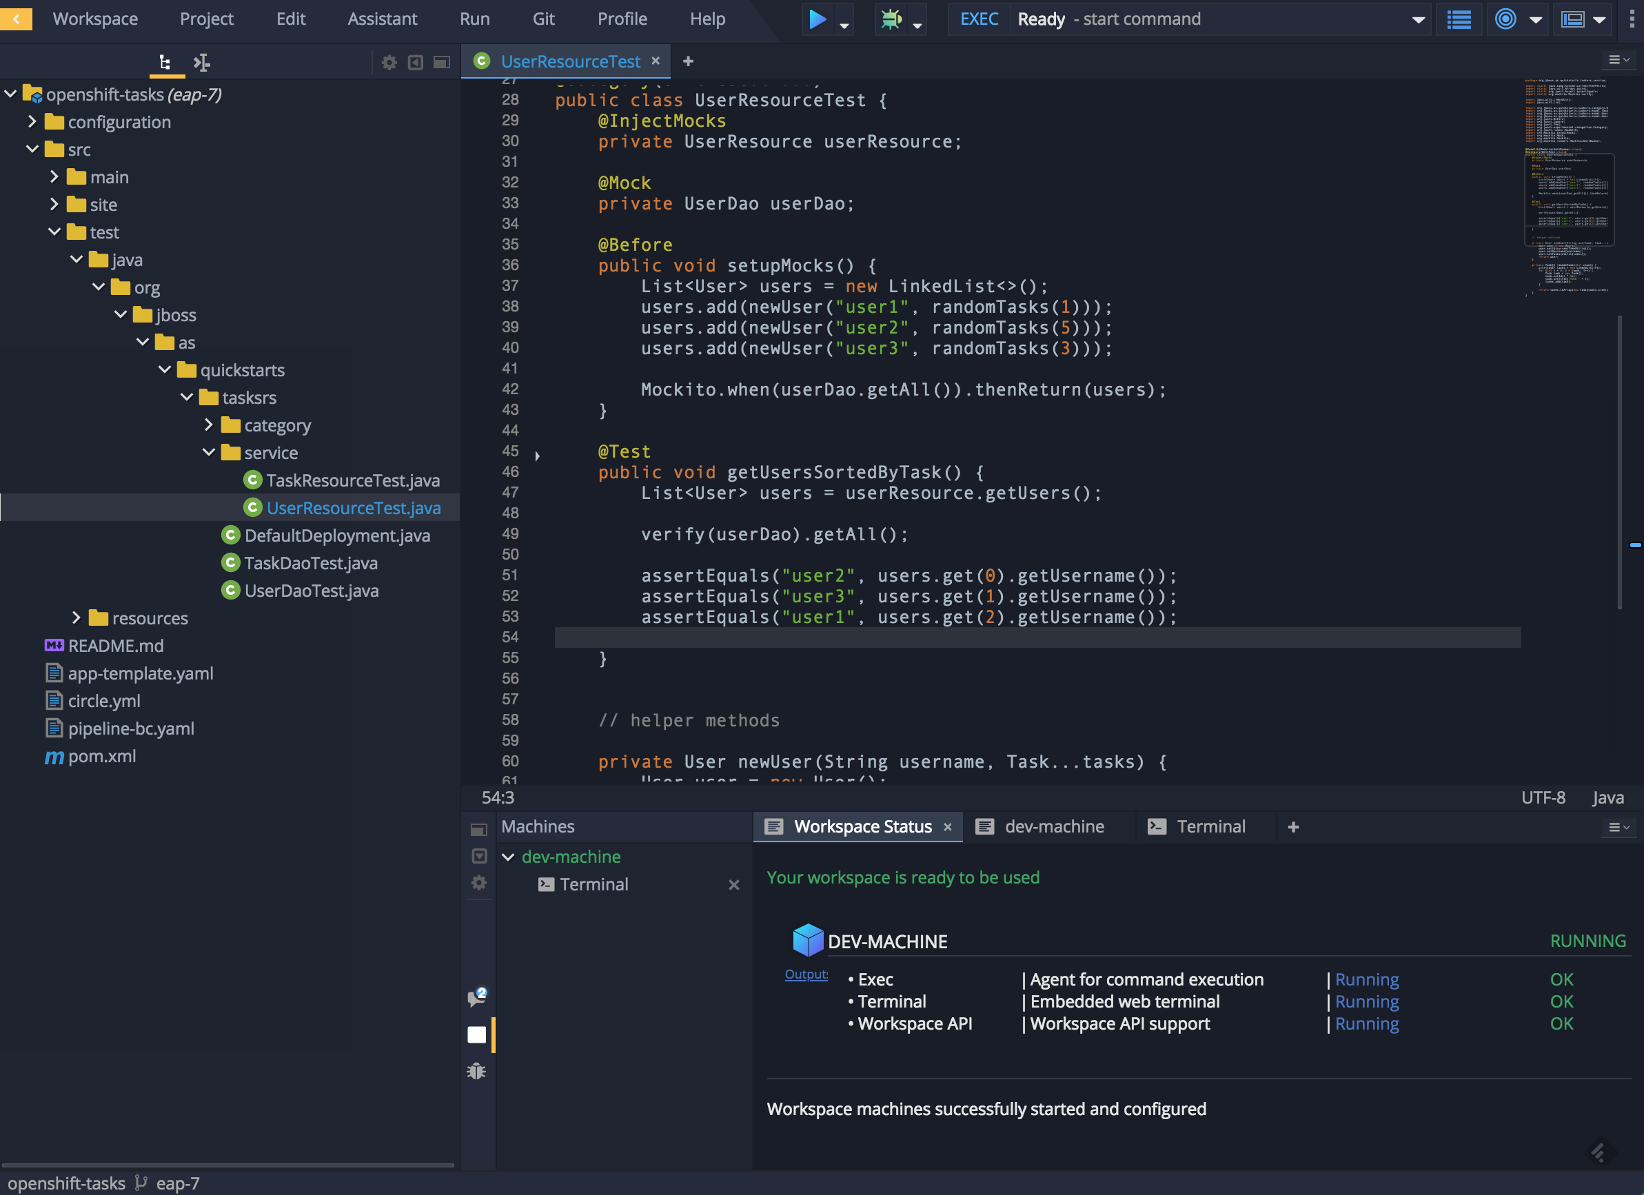Select the Commands explorer tab icon
This screenshot has height=1195, width=1644.
click(x=201, y=62)
